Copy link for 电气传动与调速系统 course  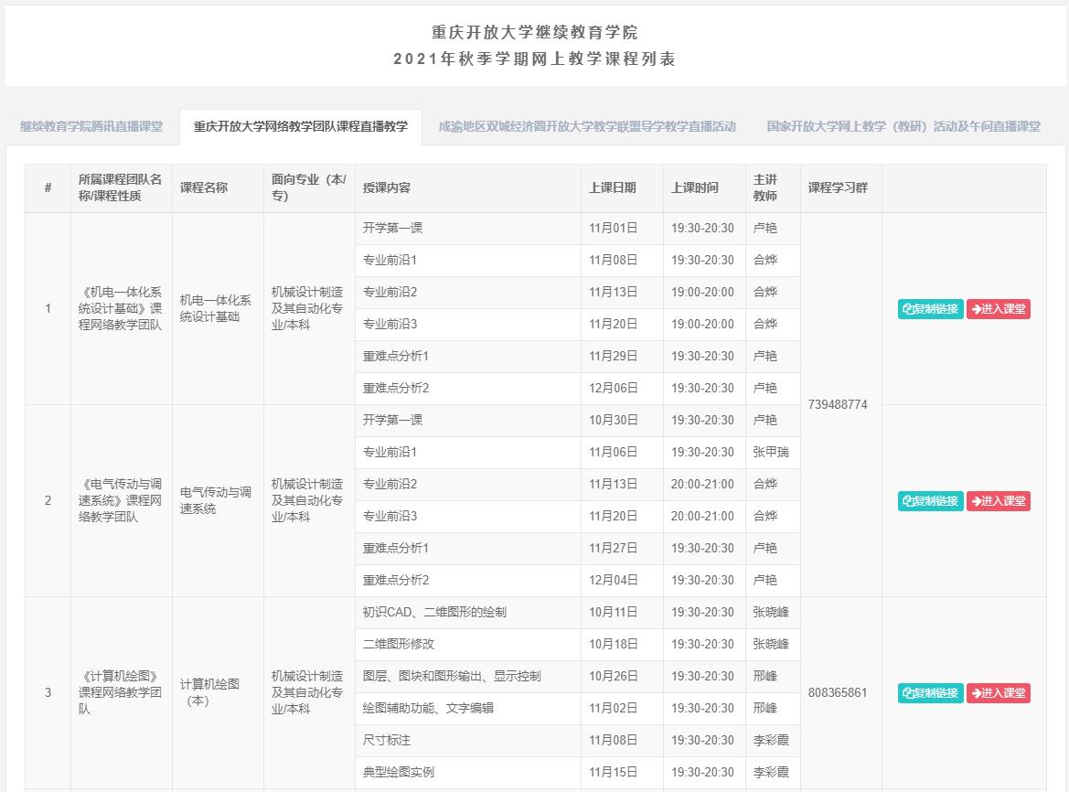click(930, 501)
